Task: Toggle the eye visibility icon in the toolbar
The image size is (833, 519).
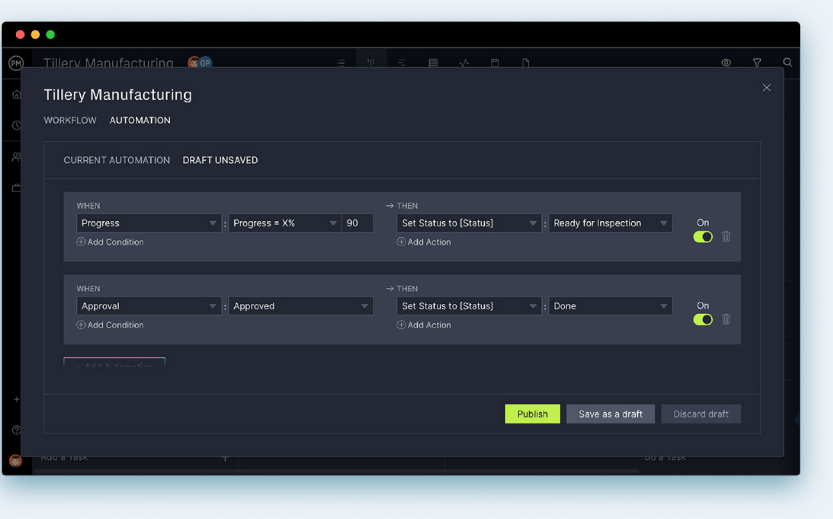Action: 726,62
